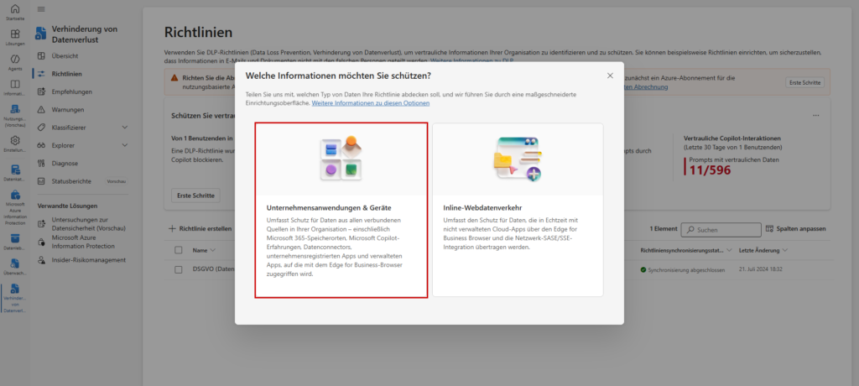Expand the Klassifizierer section chevron
This screenshot has height=386, width=859.
[125, 127]
